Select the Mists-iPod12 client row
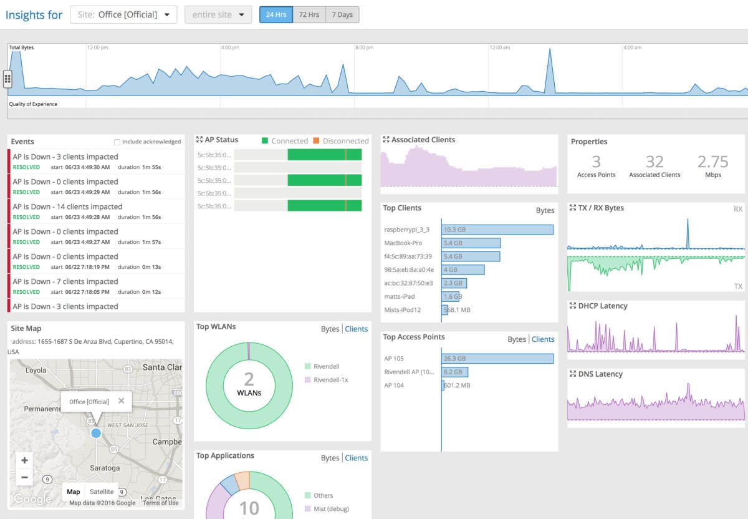This screenshot has width=748, height=519. 469,309
